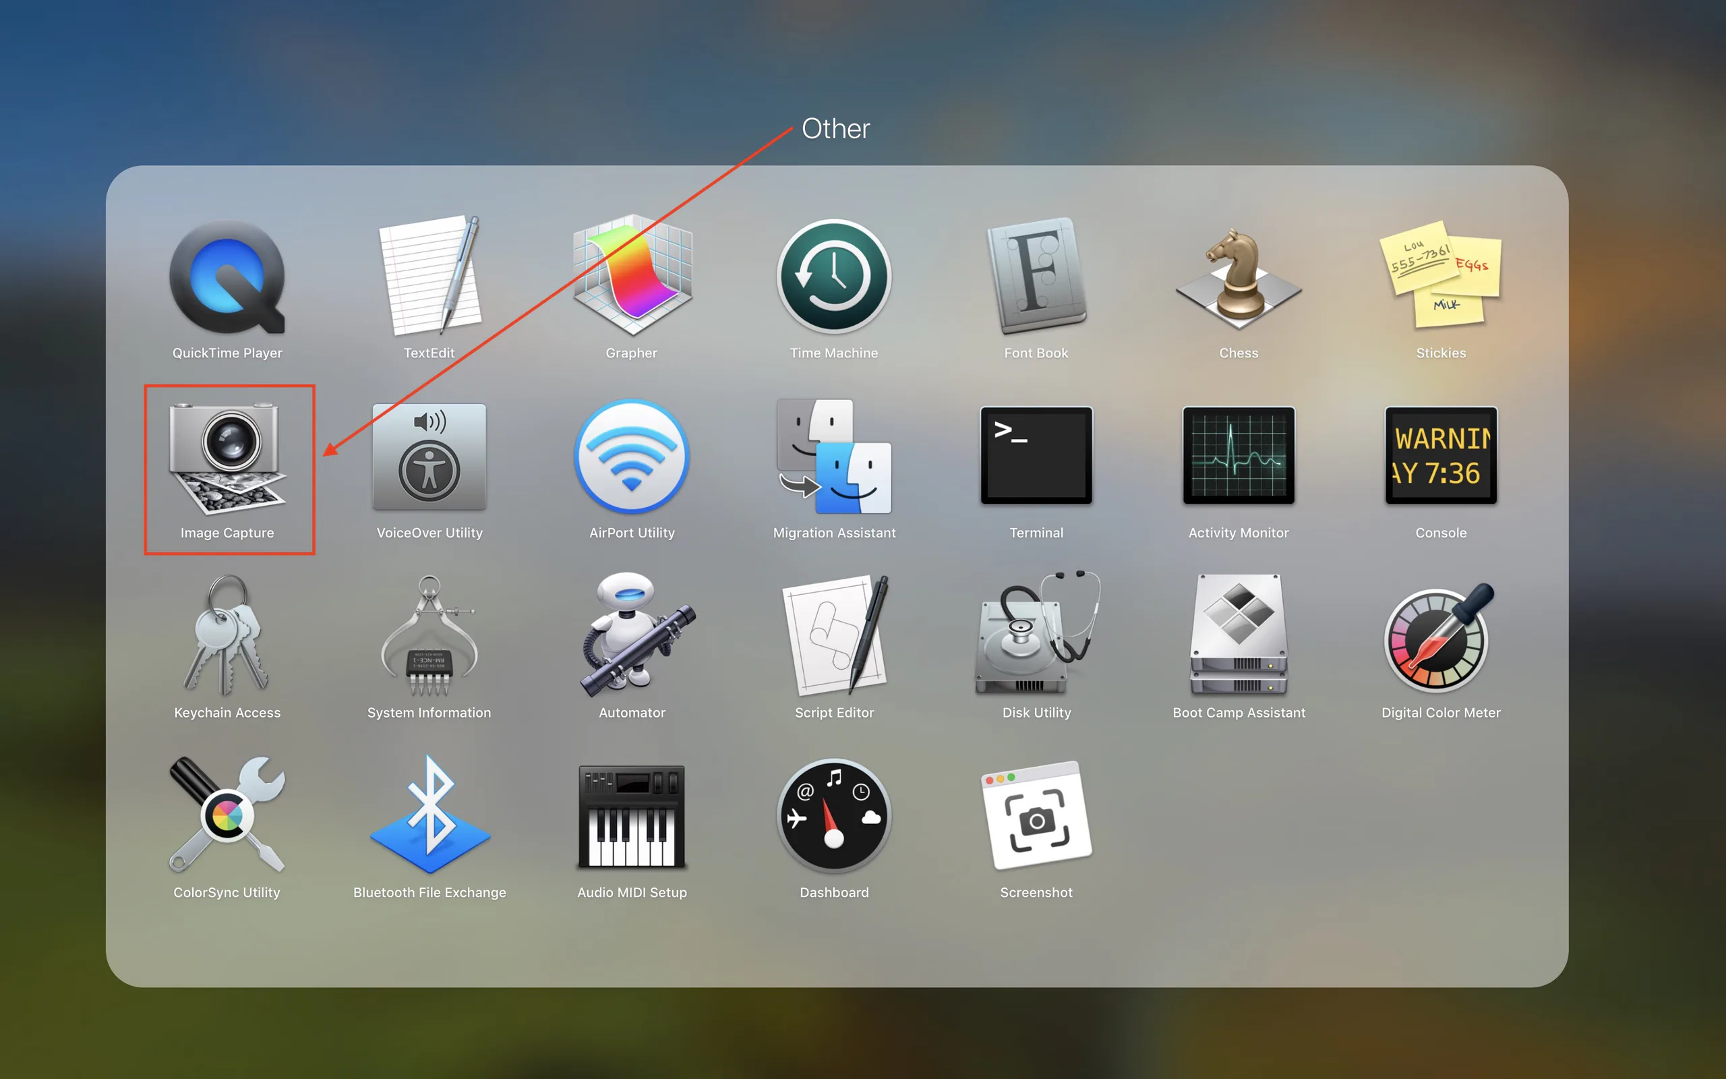Open Audio MIDI Setup

632,817
